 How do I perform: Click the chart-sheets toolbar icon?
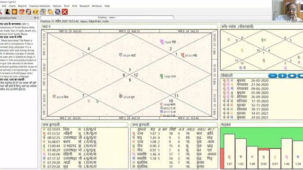tap(43, 12)
